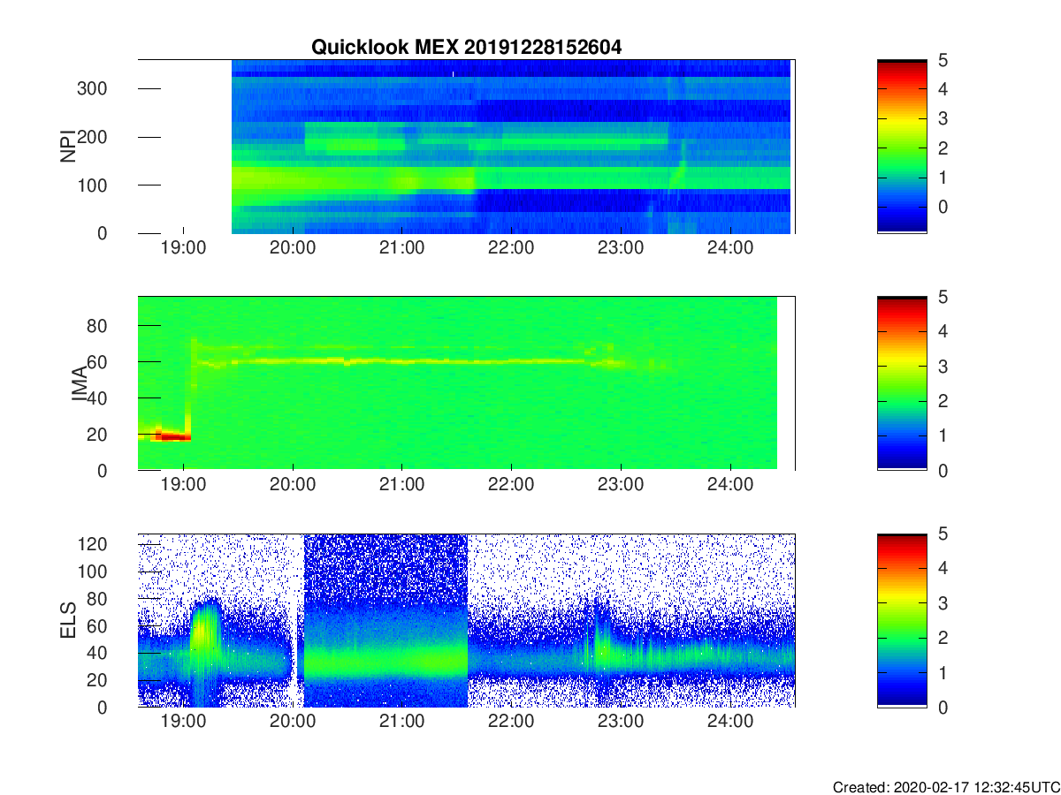Click "19:00" tick label under IMA panel
This screenshot has width=1061, height=795.
tap(183, 485)
